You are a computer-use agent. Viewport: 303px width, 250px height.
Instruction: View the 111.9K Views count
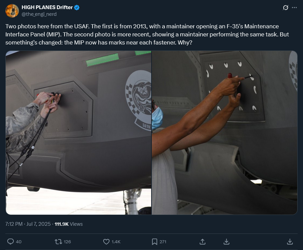68,224
